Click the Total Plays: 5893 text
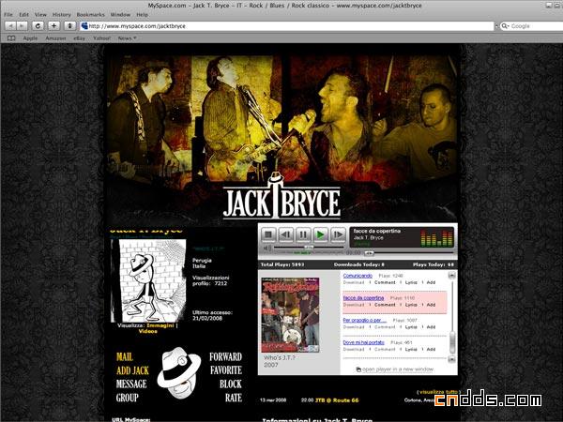Viewport: 563px width, 422px height. coord(282,264)
